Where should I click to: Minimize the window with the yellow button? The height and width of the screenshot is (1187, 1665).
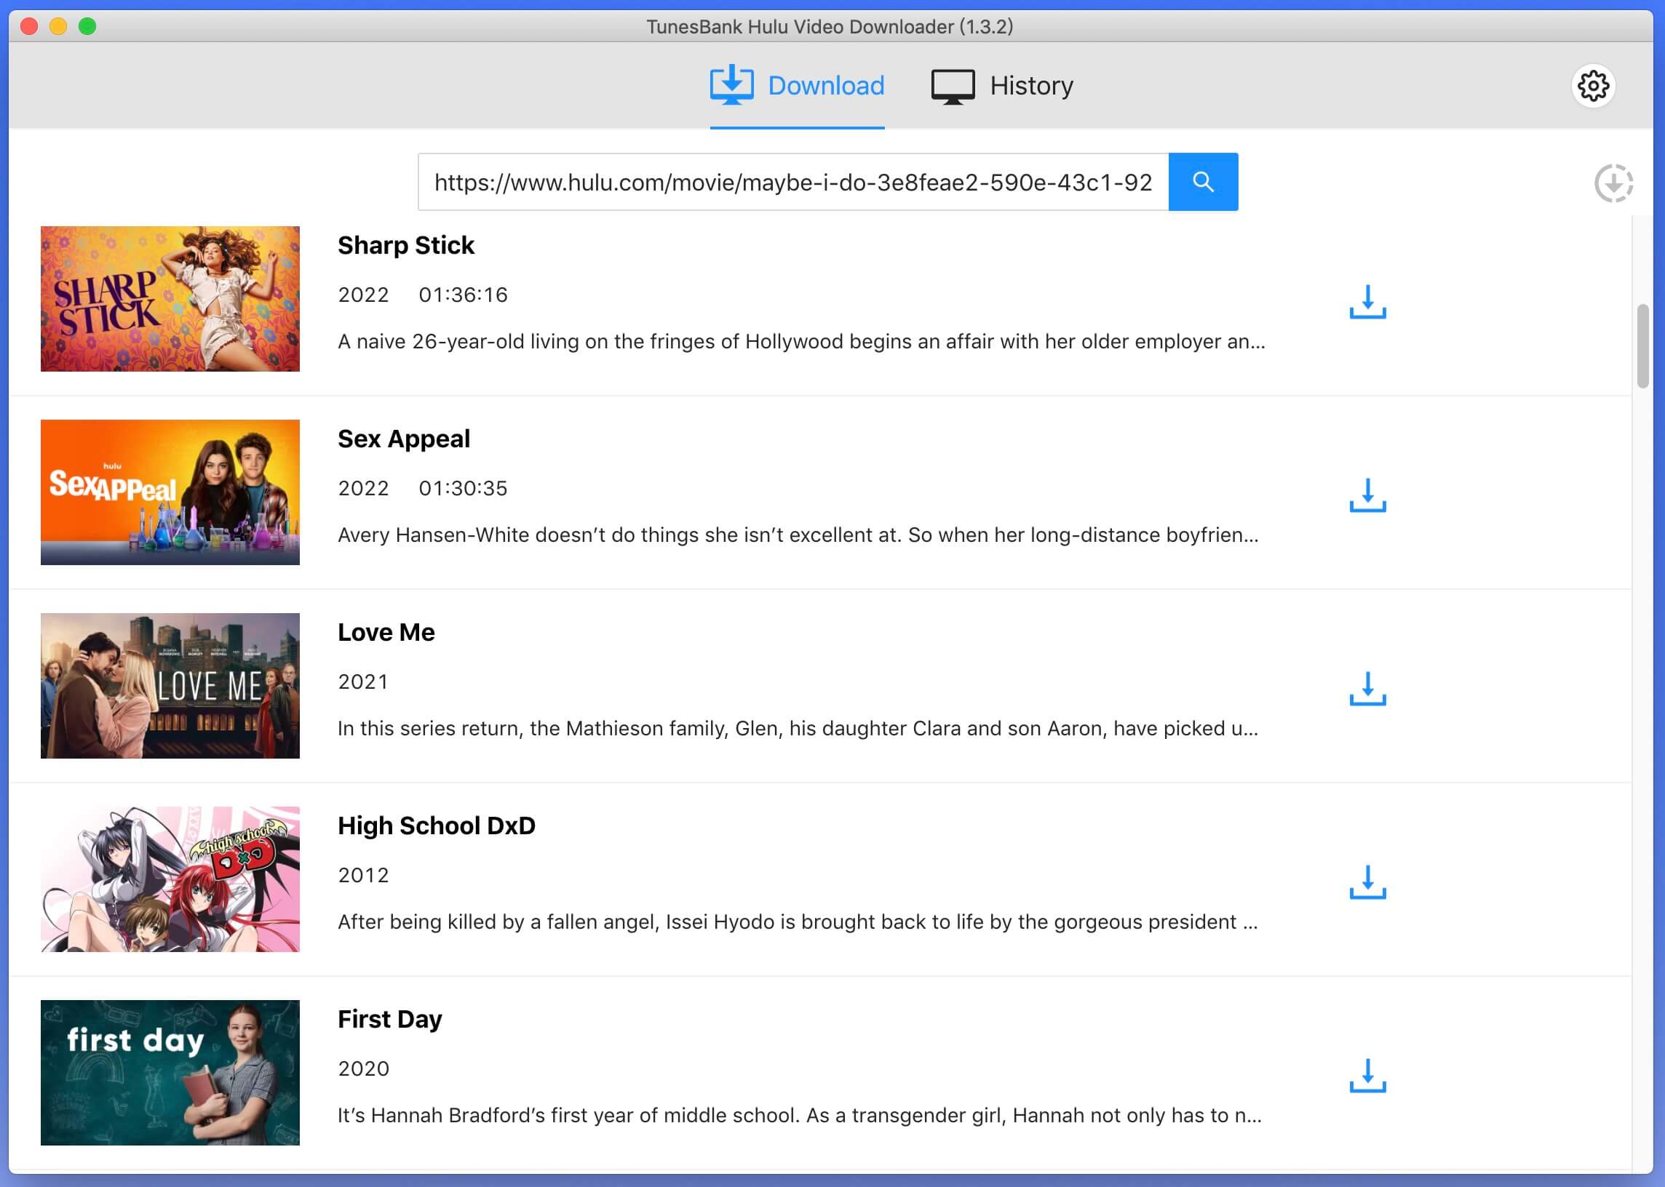[58, 27]
